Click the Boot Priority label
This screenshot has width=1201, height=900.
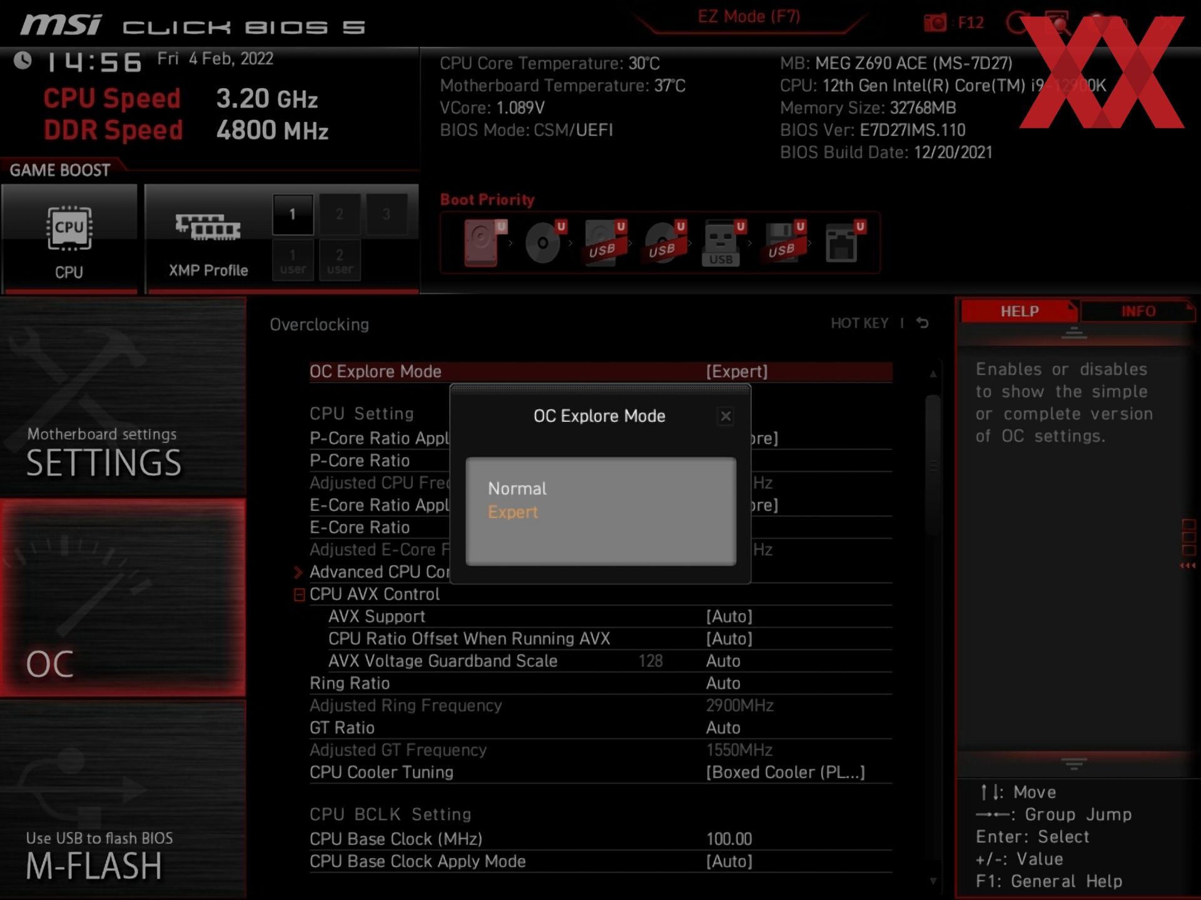point(487,200)
